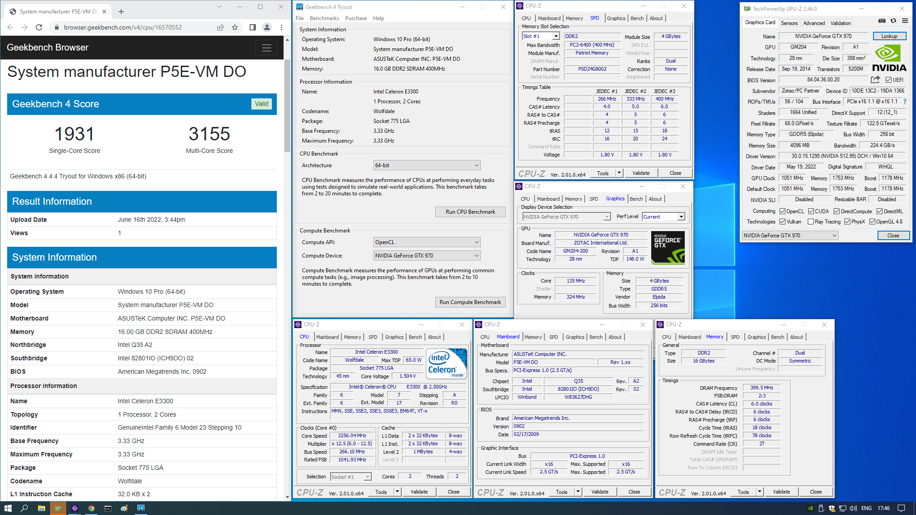Open Command Prompt from taskbar
The image size is (916, 515).
tap(108, 508)
